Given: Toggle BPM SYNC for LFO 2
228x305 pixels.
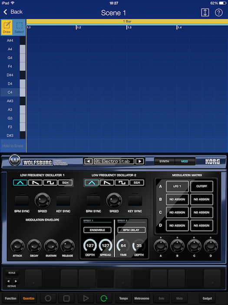Looking at the screenshot, I should pos(93,201).
